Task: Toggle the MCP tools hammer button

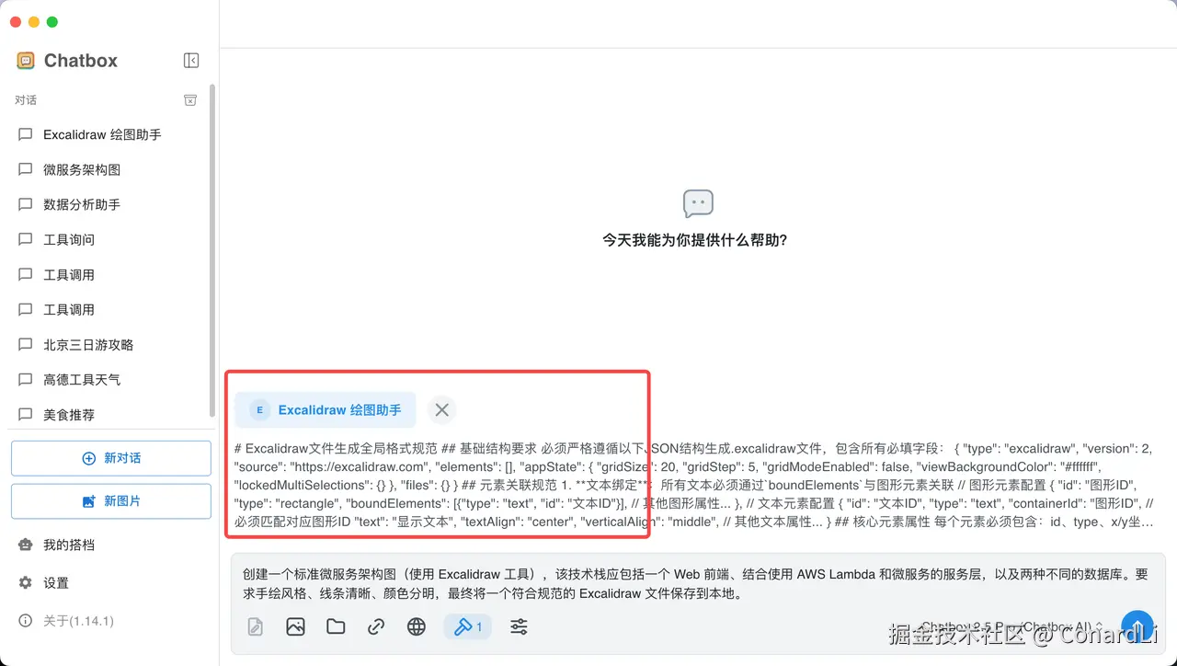Action: (x=468, y=627)
